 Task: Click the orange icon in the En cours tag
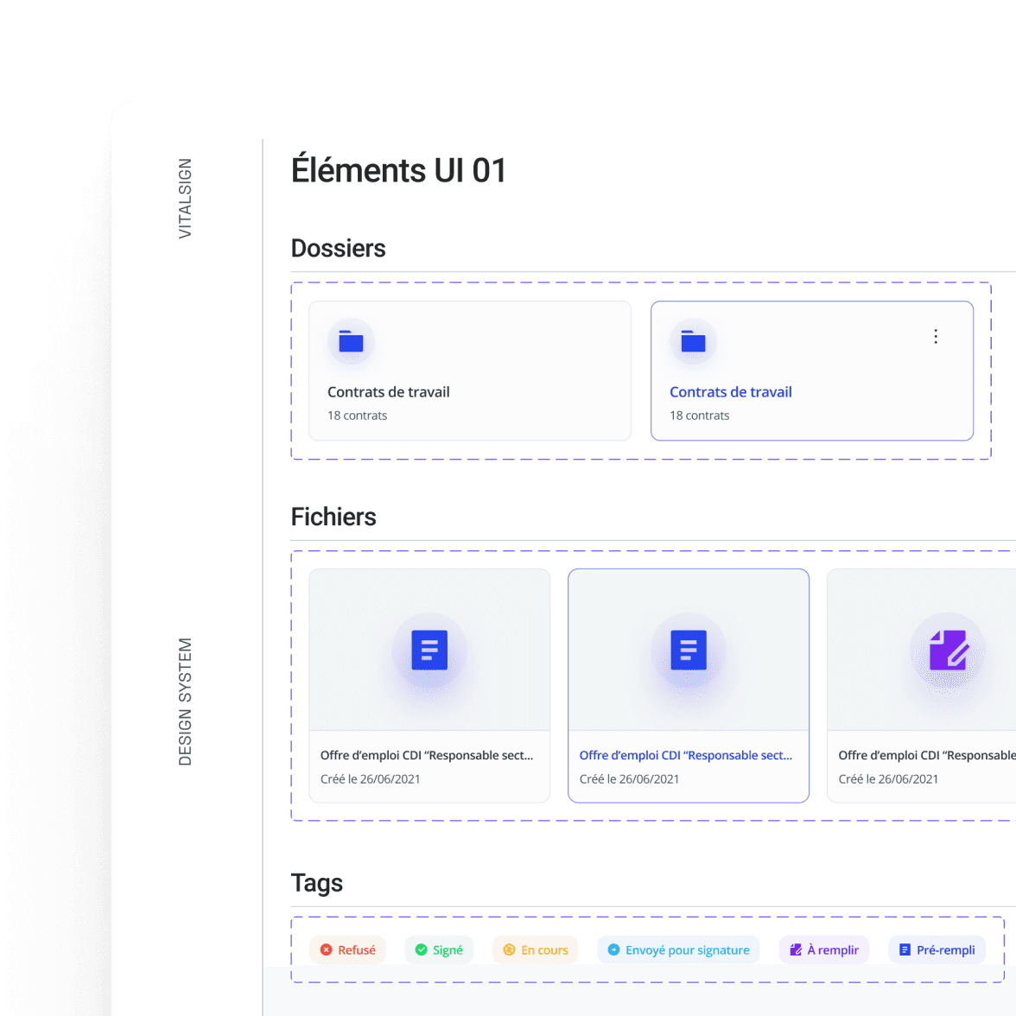click(510, 949)
